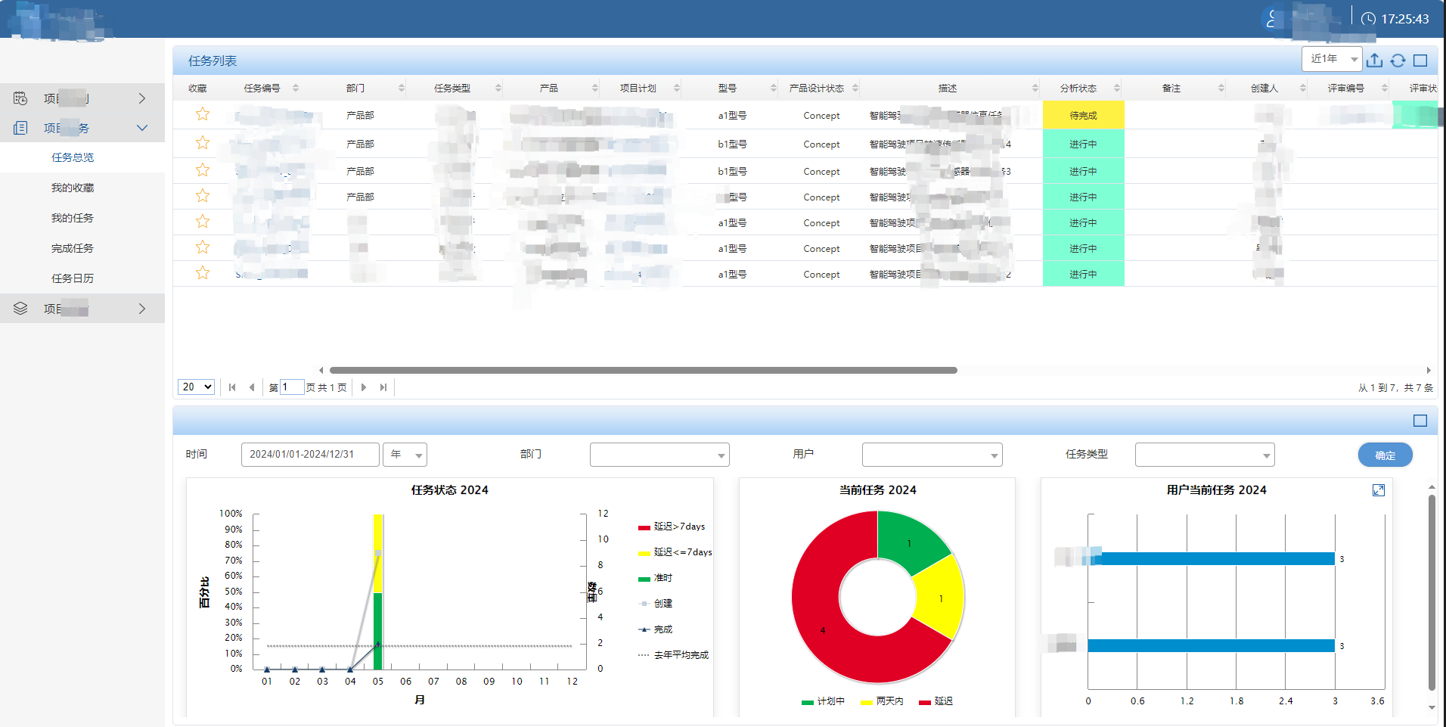Sort by the 任务编号 column
Viewport: 1446px width, 727px height.
click(x=296, y=89)
